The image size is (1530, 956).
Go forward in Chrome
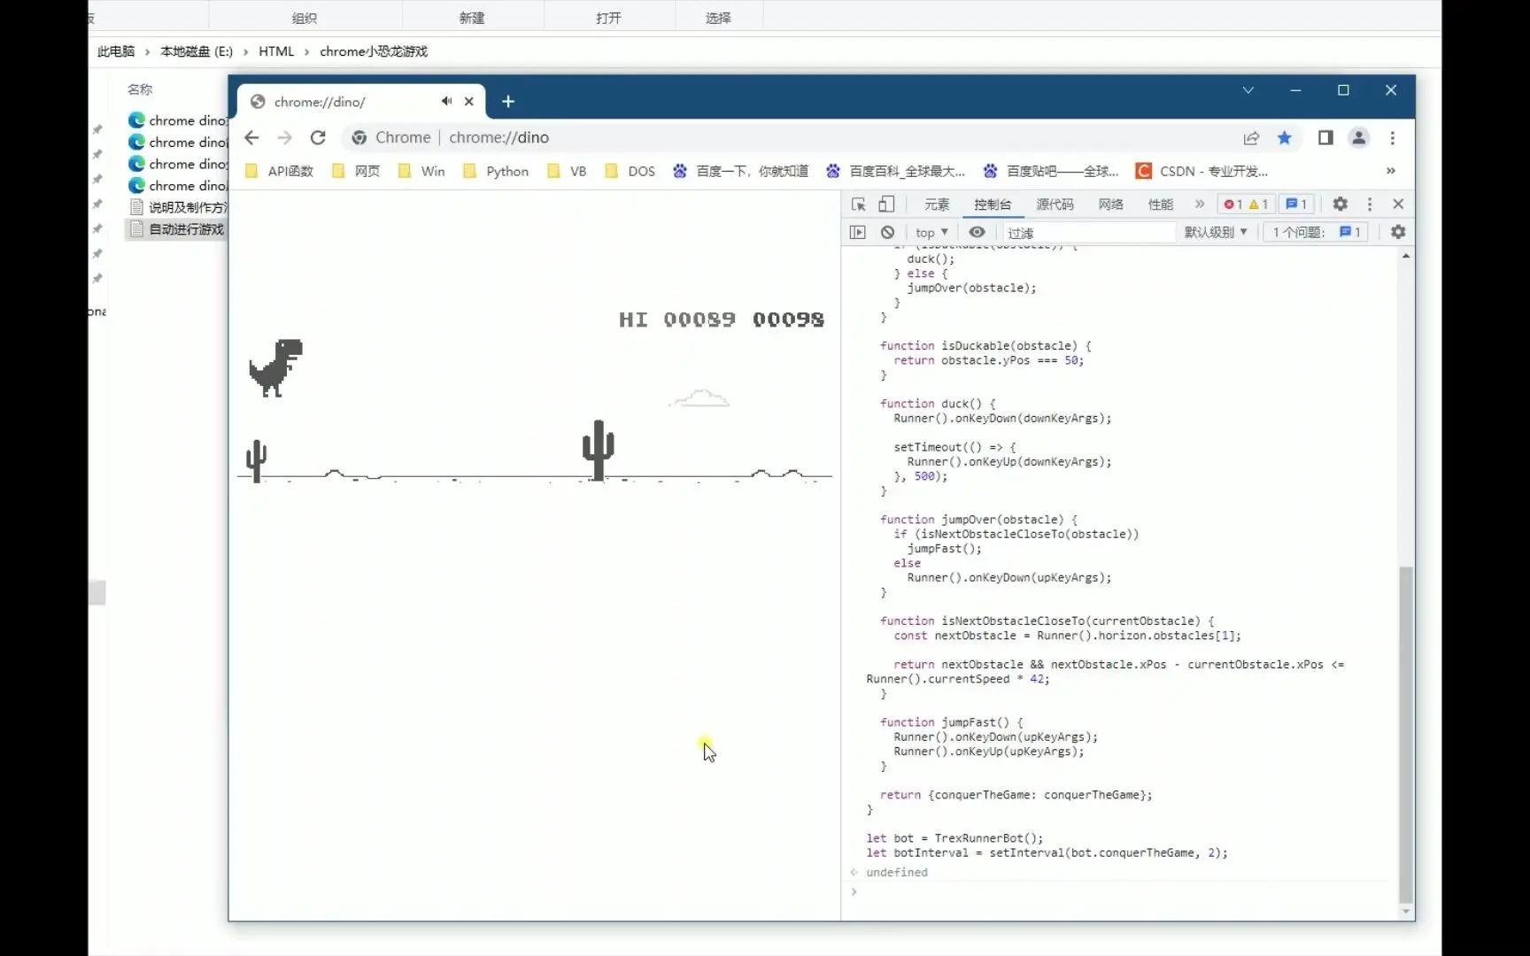(284, 137)
